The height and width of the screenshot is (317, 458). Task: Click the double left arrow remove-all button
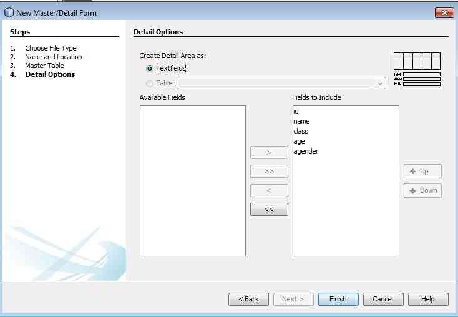[269, 209]
